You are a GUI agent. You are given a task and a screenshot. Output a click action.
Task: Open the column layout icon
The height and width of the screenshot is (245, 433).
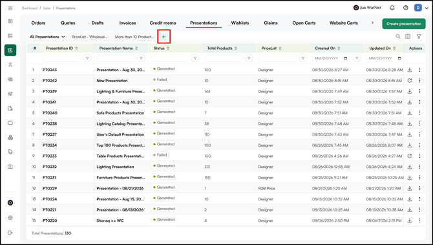pos(408,36)
